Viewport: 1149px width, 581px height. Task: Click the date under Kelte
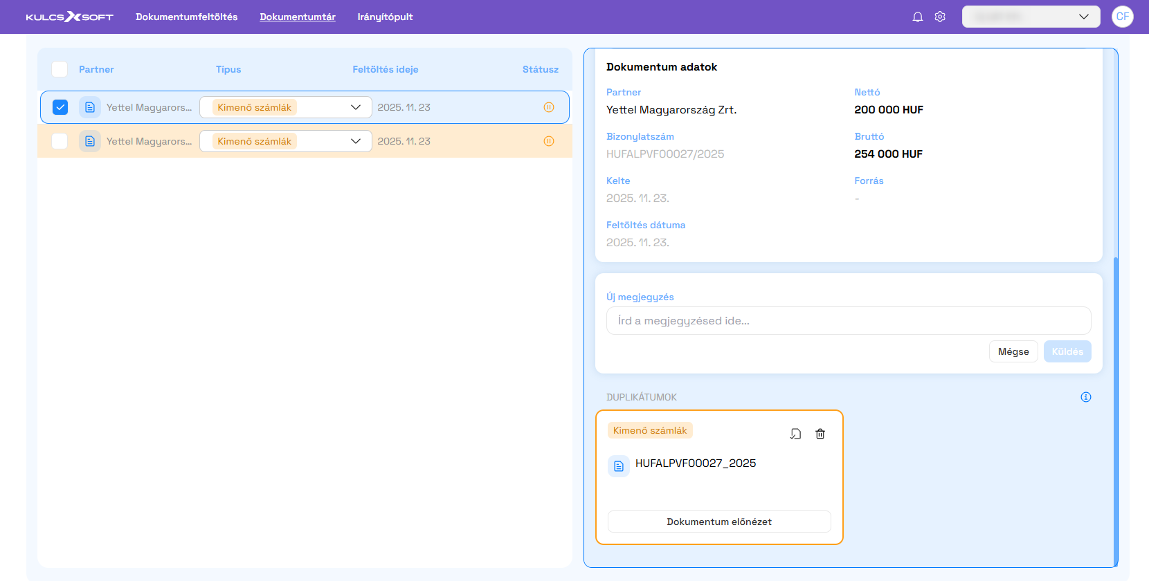[x=637, y=199]
